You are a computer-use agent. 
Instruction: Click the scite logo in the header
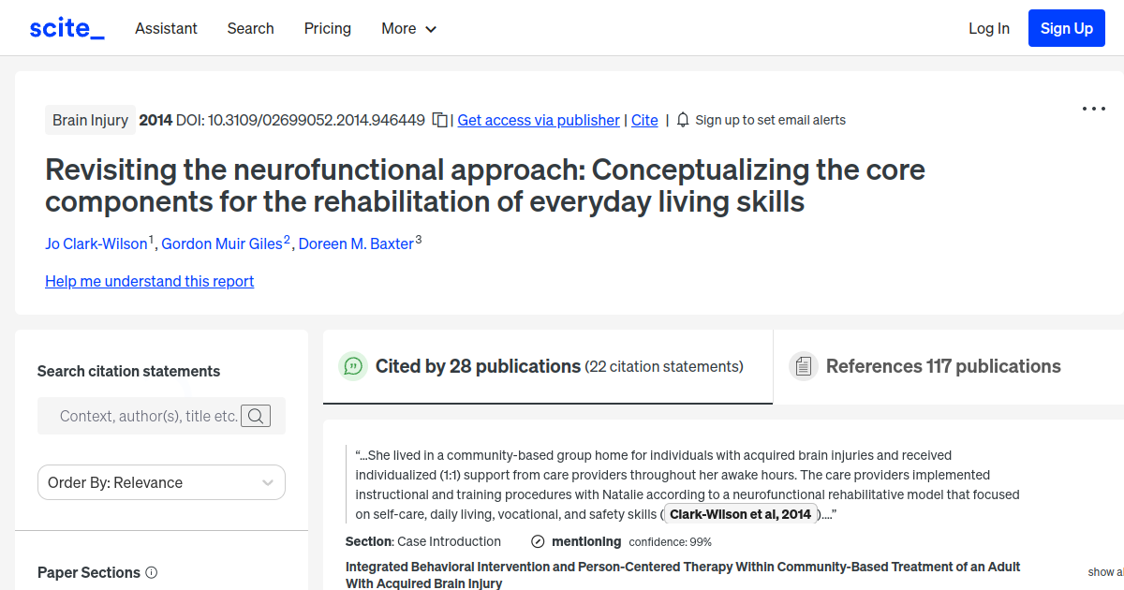click(66, 27)
